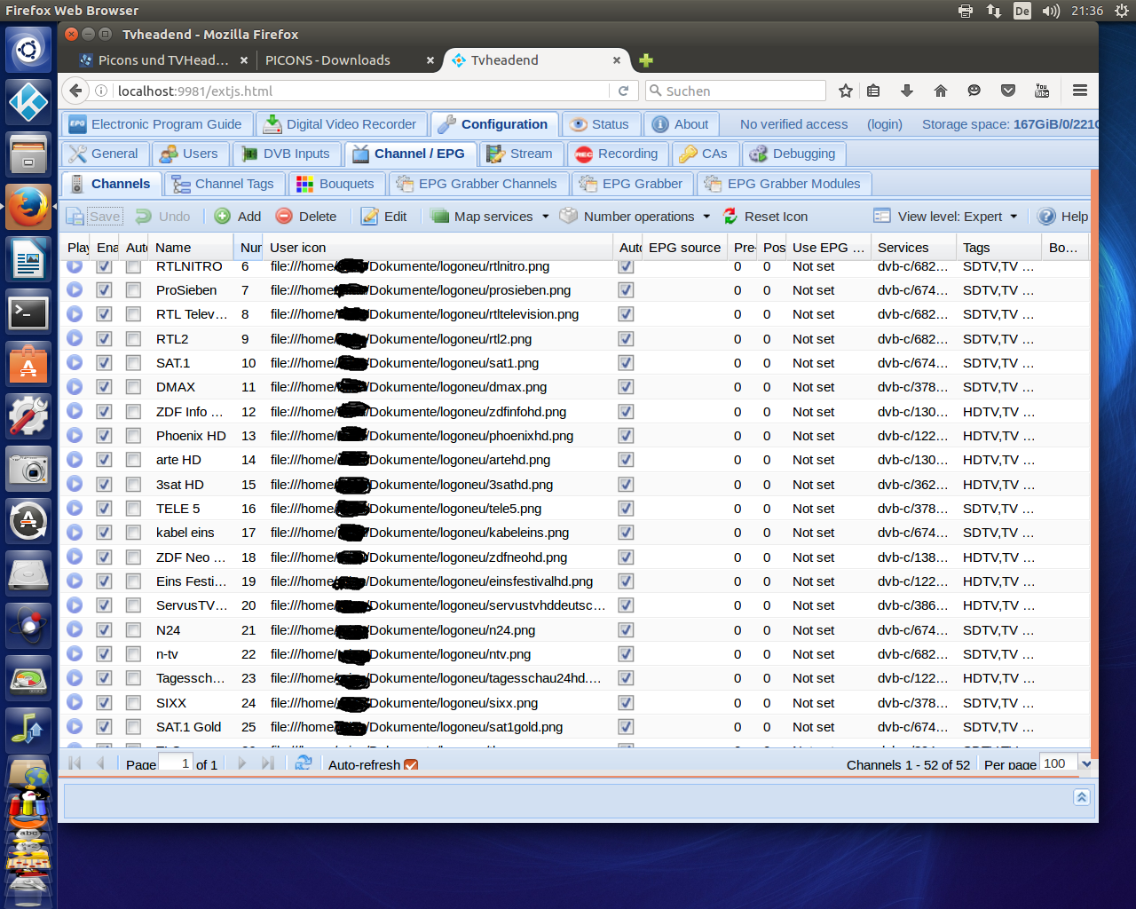Image resolution: width=1136 pixels, height=909 pixels.
Task: Toggle Enabled checkbox for ProSieben
Action: 105,290
